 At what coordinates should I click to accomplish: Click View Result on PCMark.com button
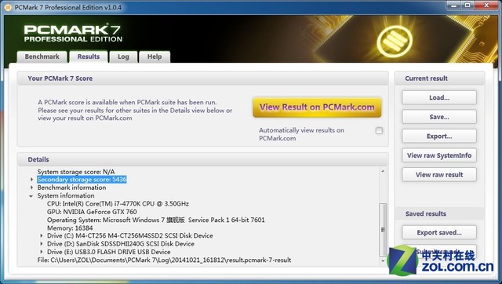317,107
